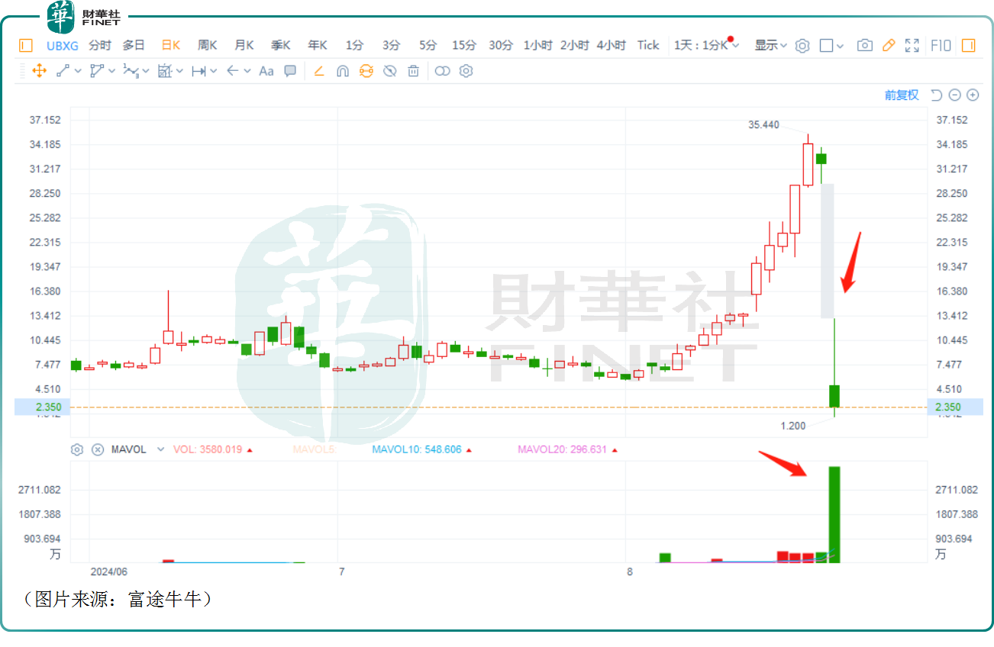Switch to the 分时 intraday tab
The height and width of the screenshot is (647, 994).
(100, 45)
